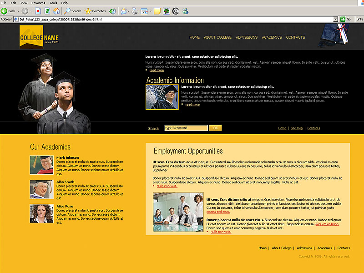The image size is (364, 273).
Task: Click the ADMISSIONS navigation link
Action: point(247,37)
